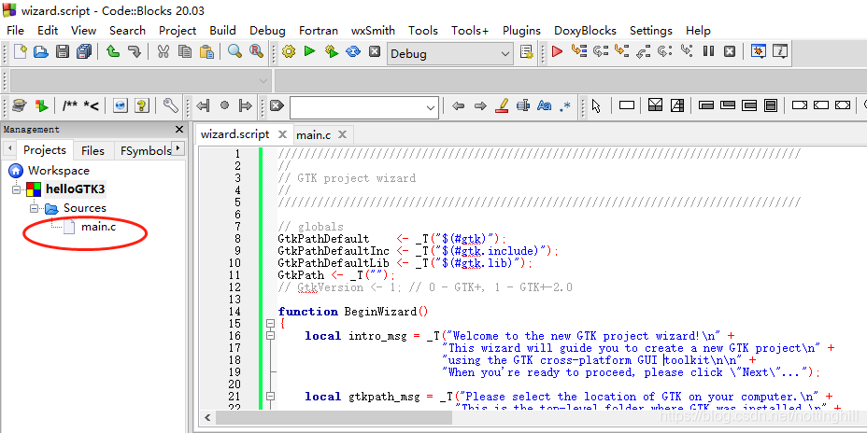Image resolution: width=867 pixels, height=433 pixels.
Task: Toggle highlight search matches marker icon
Action: [x=502, y=105]
